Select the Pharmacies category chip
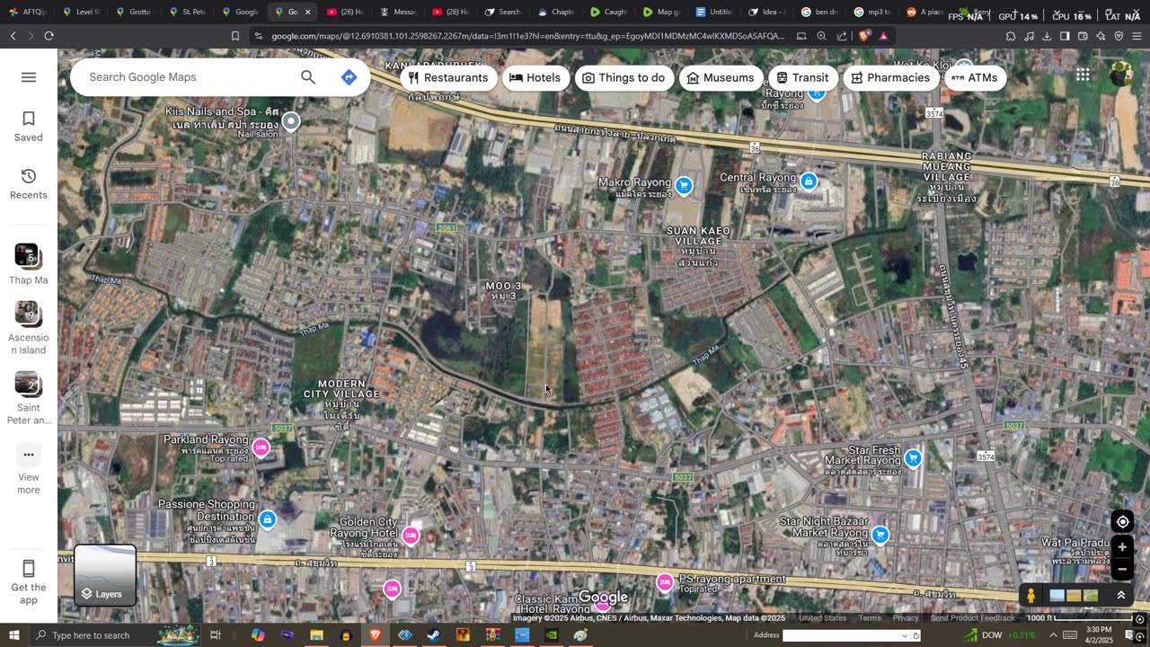1150x647 pixels. tap(890, 78)
